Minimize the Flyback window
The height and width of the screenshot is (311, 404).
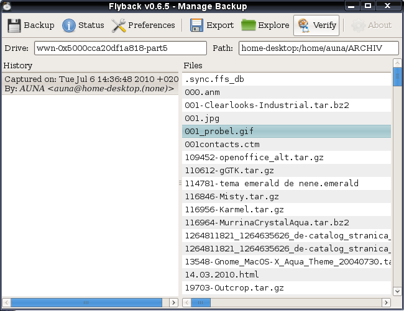point(351,6)
